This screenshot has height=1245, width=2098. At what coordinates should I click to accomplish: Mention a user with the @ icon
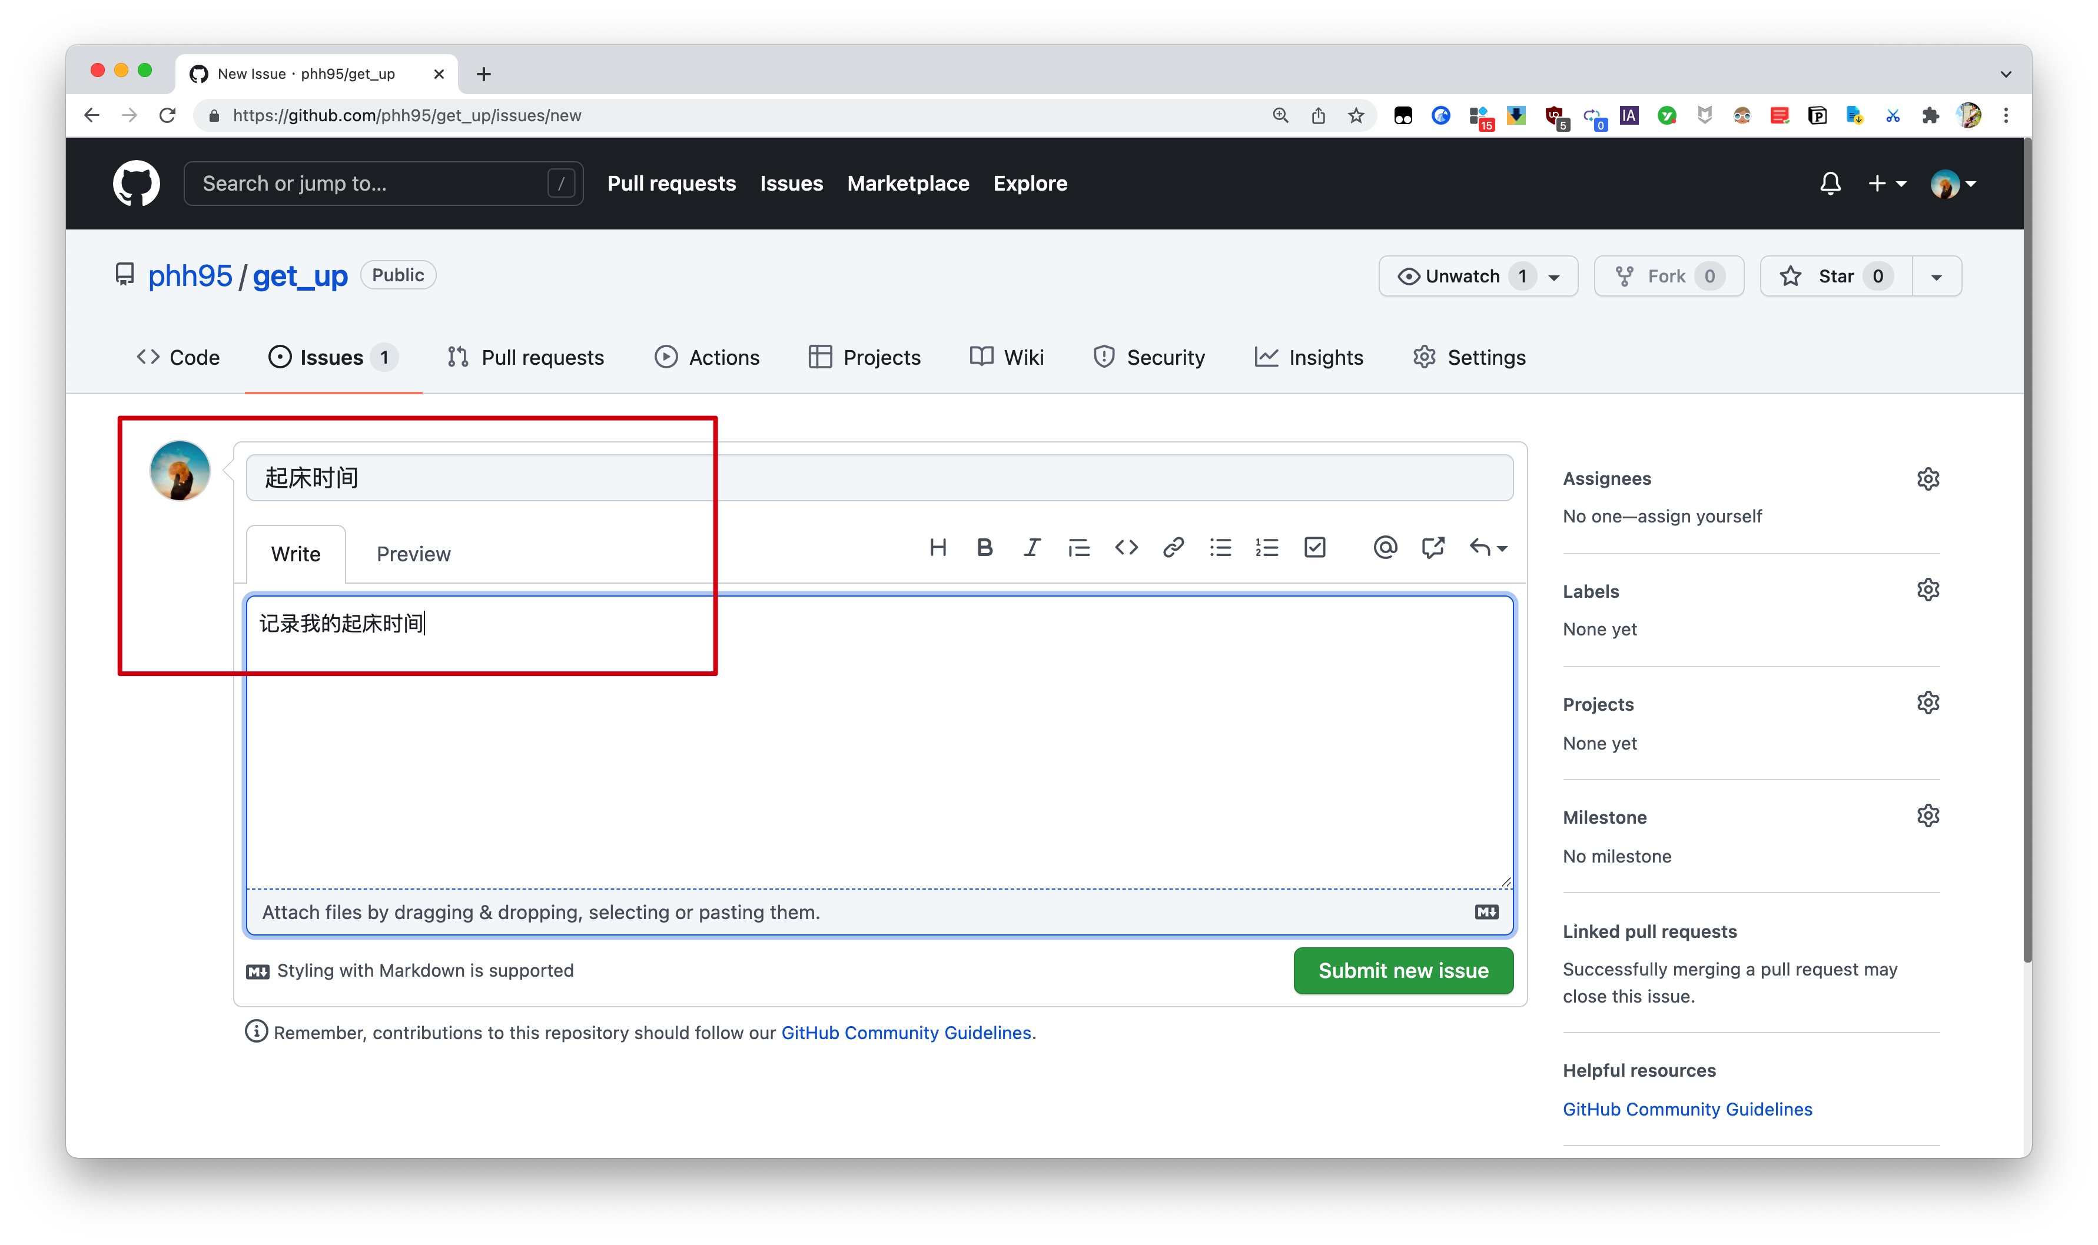[1385, 548]
